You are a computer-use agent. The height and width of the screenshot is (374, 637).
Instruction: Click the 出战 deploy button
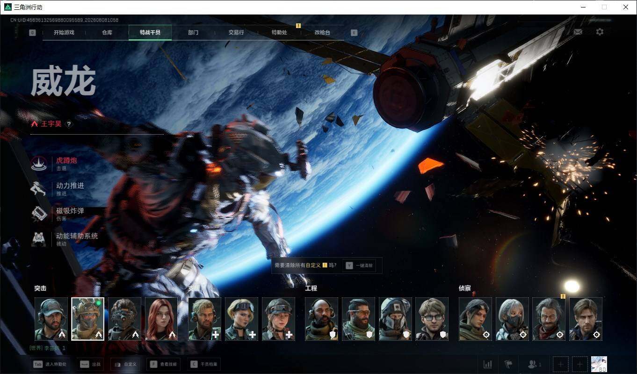tap(89, 364)
